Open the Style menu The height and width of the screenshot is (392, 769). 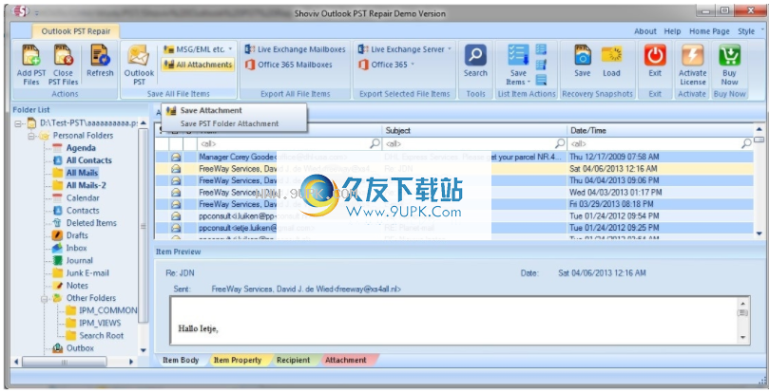point(746,31)
